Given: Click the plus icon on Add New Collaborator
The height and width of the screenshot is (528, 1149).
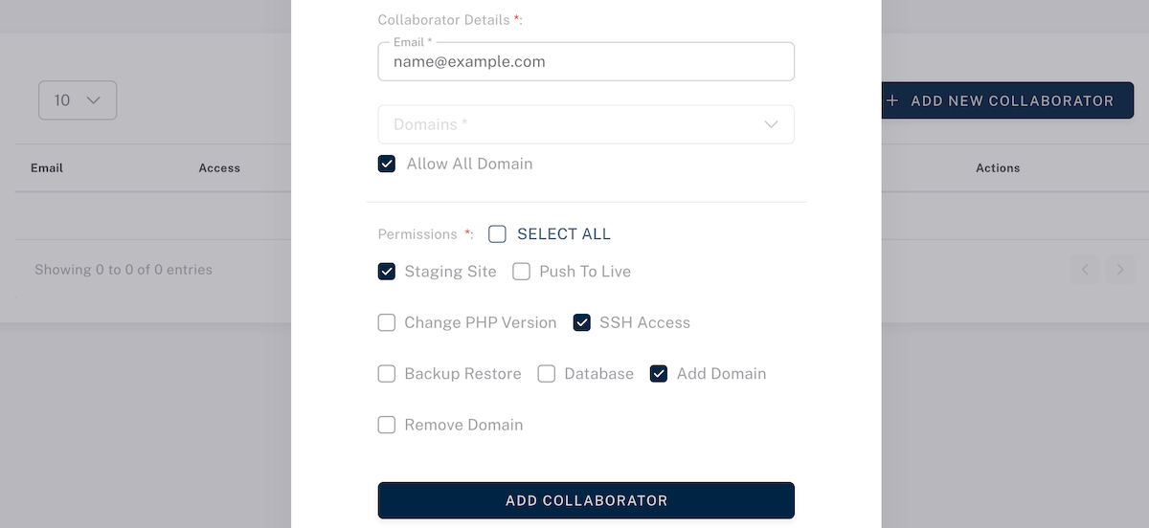Looking at the screenshot, I should [892, 100].
